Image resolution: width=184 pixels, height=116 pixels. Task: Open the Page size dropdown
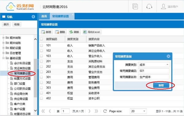(x=144, y=111)
